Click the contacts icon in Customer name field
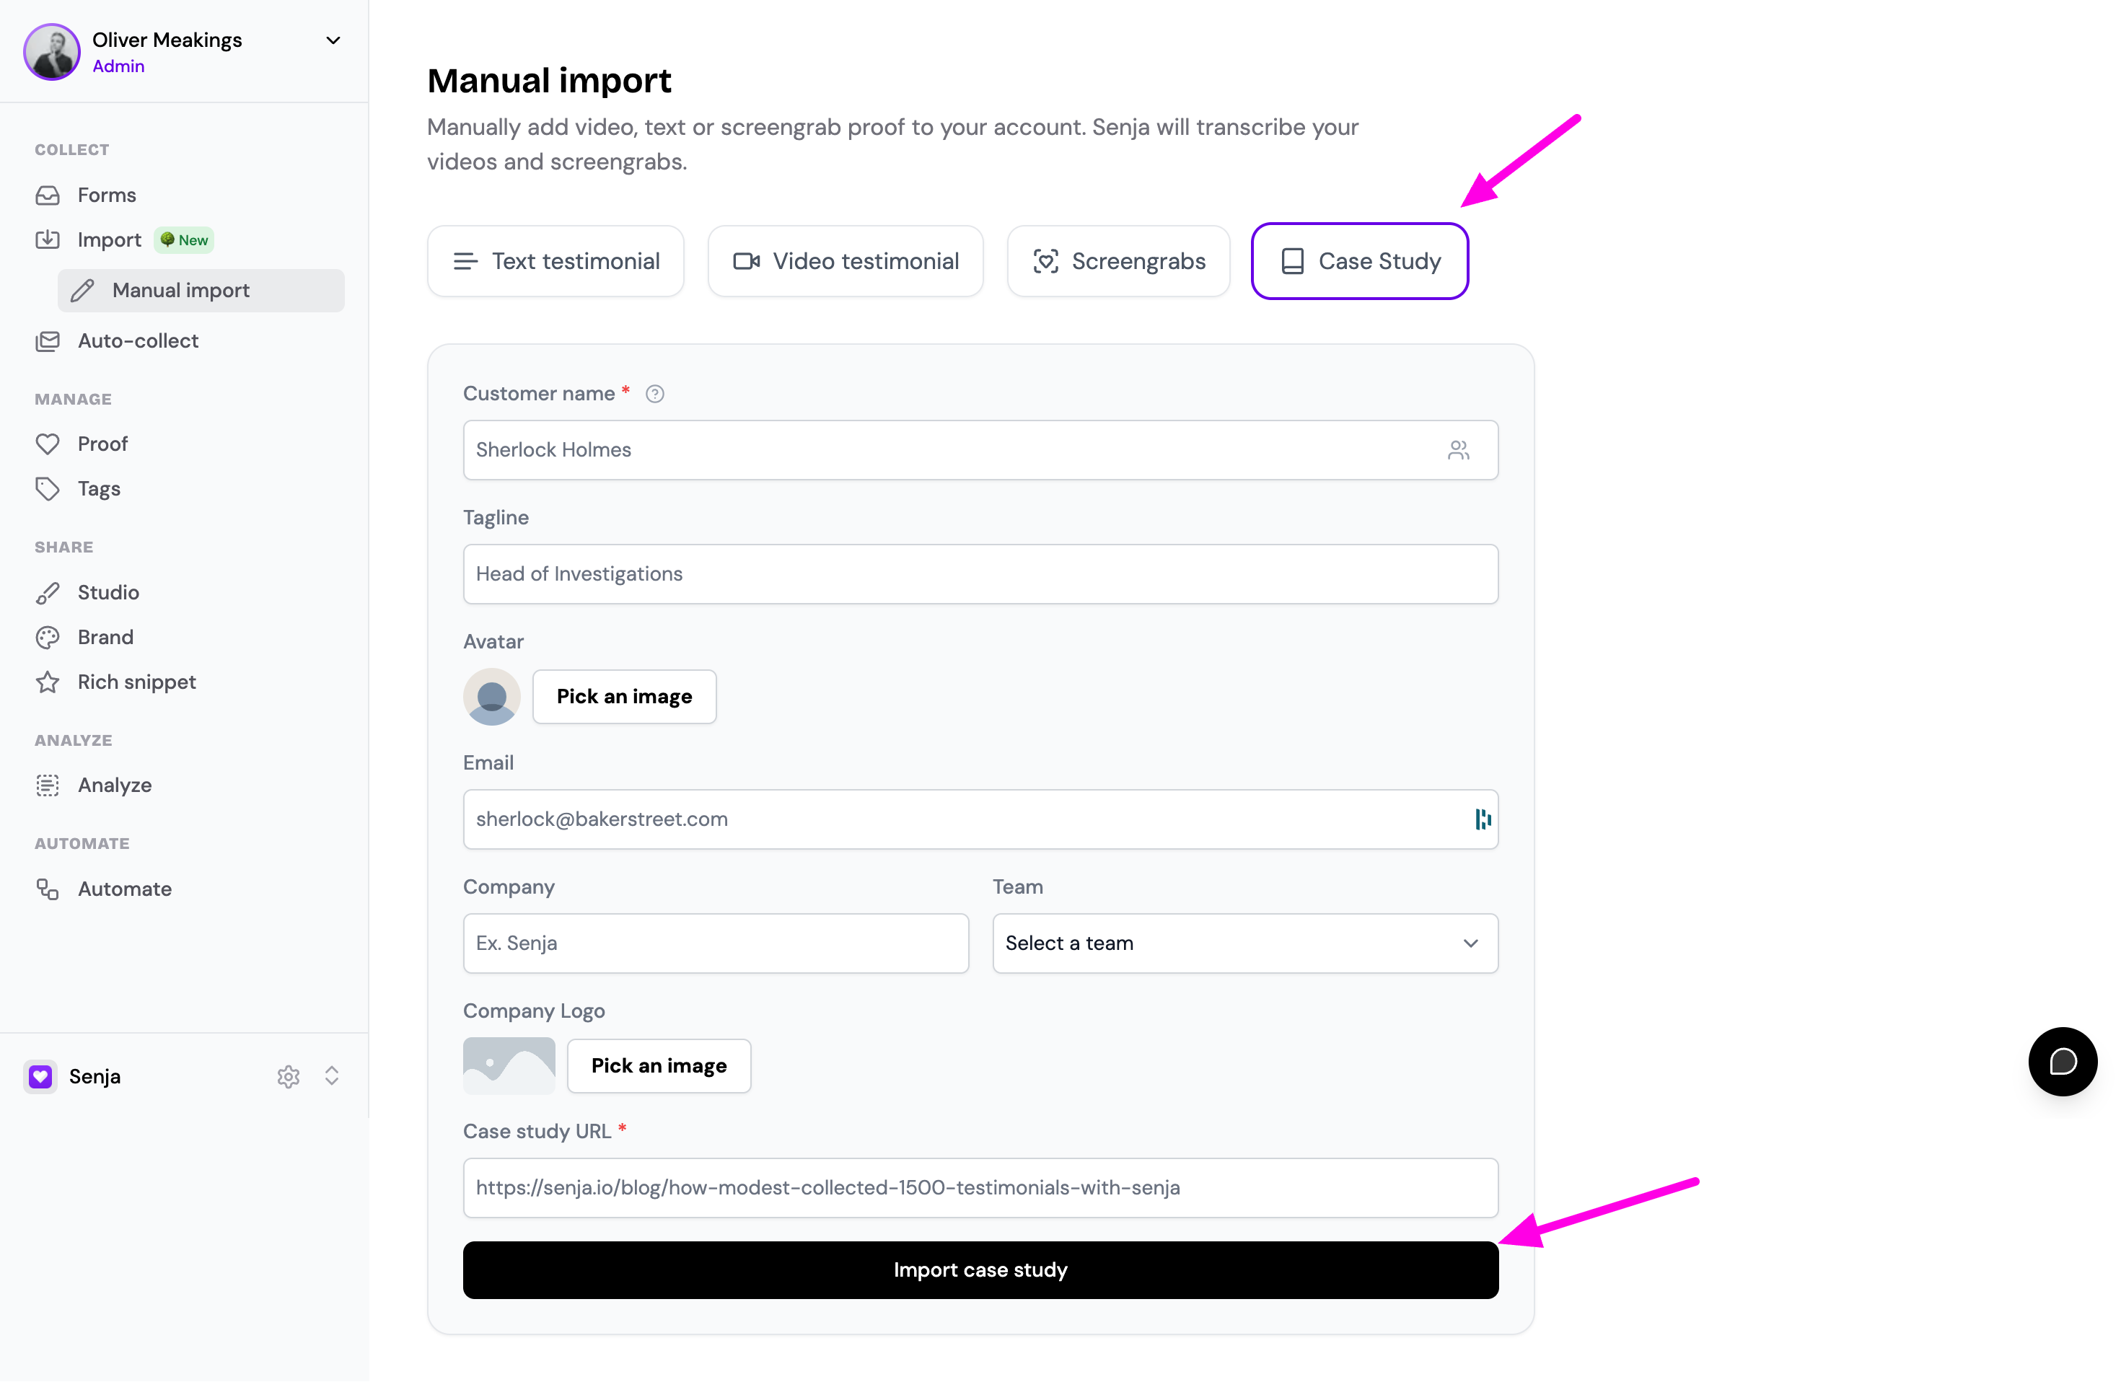The height and width of the screenshot is (1382, 2121). [x=1458, y=450]
